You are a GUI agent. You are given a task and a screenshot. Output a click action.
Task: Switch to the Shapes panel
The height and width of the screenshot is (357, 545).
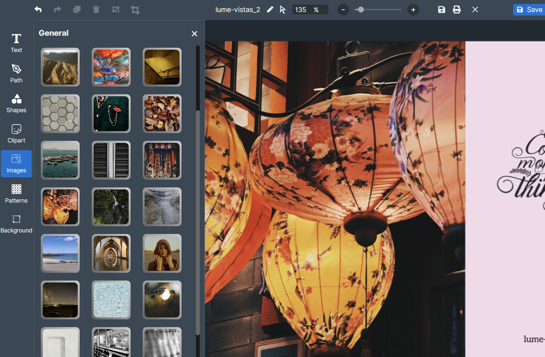pyautogui.click(x=16, y=104)
